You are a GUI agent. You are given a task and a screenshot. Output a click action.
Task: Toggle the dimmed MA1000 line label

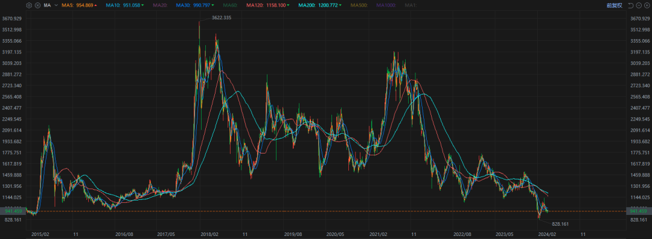point(386,5)
